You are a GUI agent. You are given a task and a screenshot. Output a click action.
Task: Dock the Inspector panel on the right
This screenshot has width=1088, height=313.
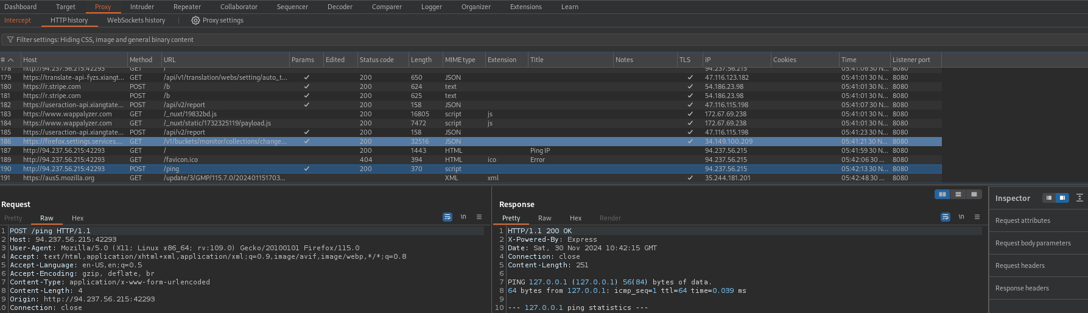(1062, 198)
